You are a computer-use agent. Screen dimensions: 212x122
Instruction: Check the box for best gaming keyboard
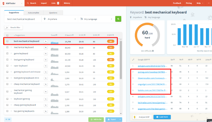7,60
